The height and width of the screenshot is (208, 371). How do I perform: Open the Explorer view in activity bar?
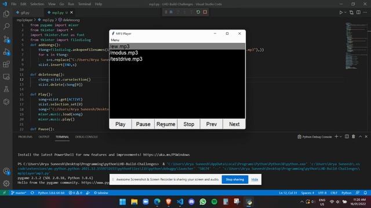coord(6,14)
